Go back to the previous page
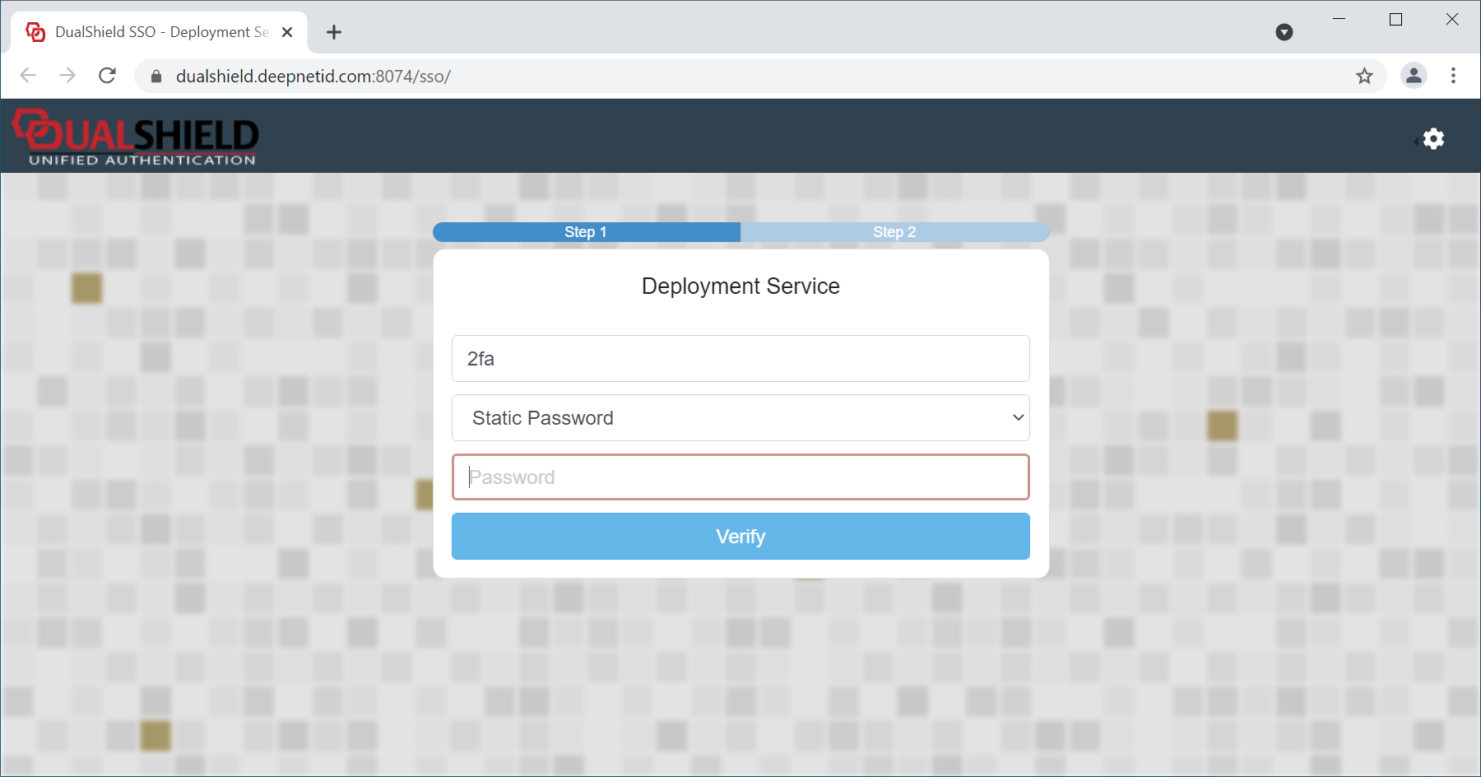This screenshot has width=1481, height=777. click(x=28, y=76)
